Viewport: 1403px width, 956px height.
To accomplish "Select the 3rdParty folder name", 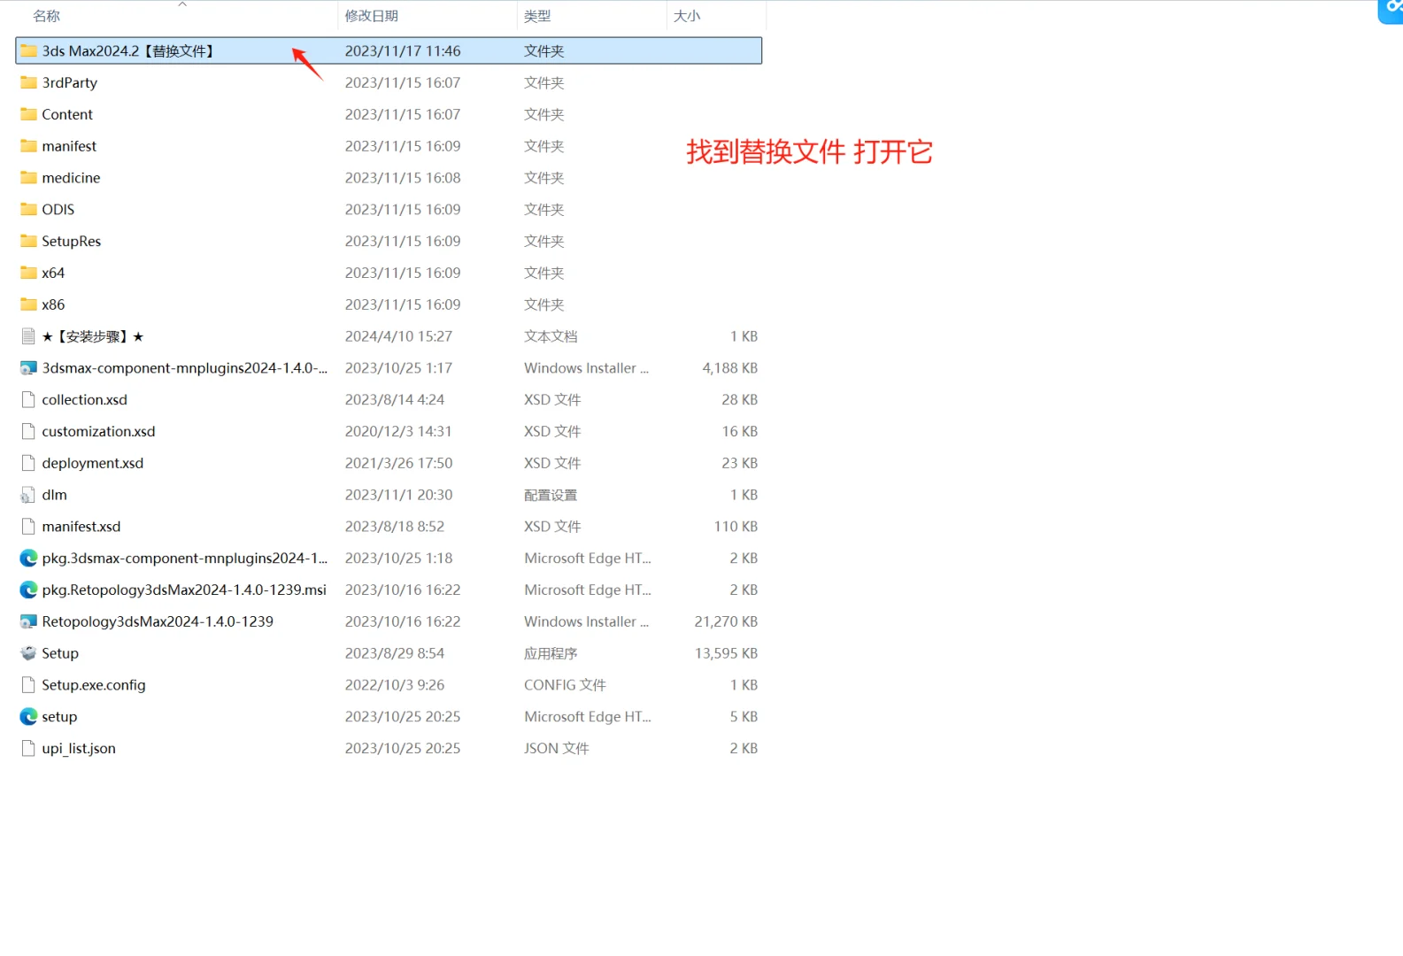I will tap(70, 82).
